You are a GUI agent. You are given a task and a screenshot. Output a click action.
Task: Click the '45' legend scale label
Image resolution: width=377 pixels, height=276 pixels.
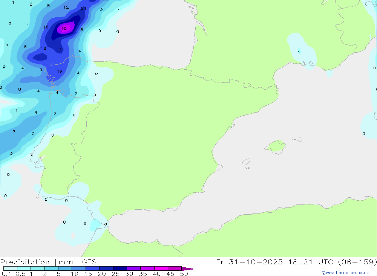pos(170,274)
